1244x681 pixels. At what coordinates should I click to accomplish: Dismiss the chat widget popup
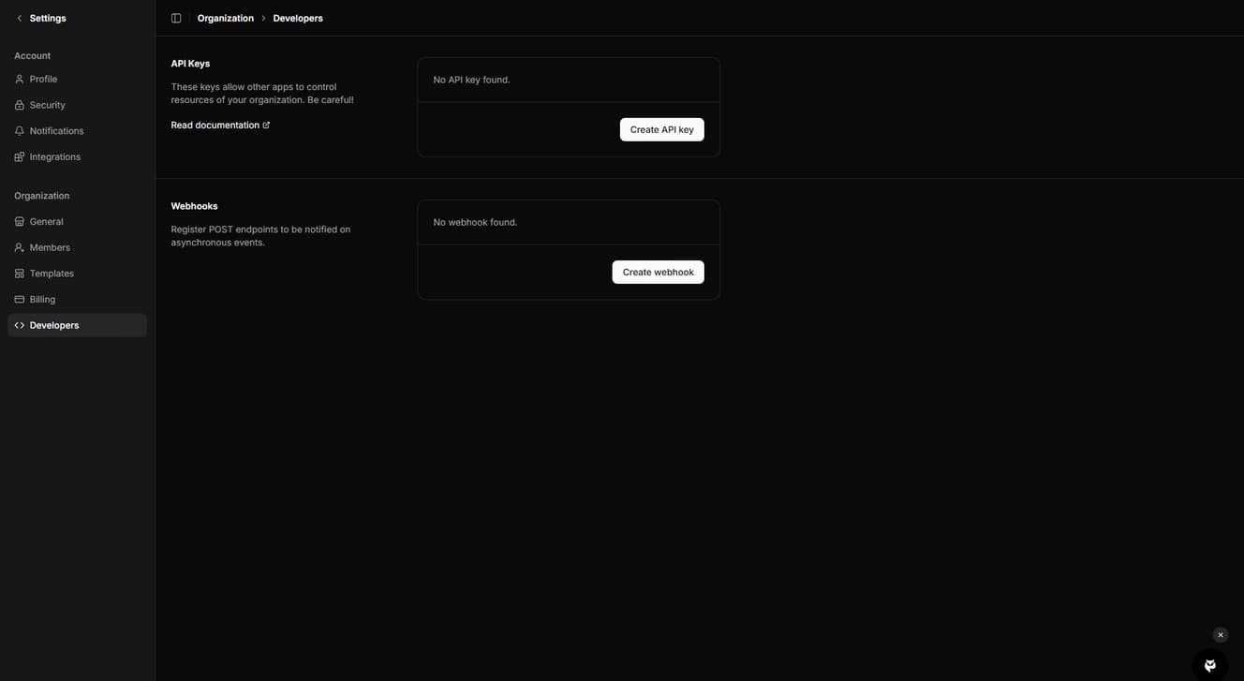tap(1219, 633)
